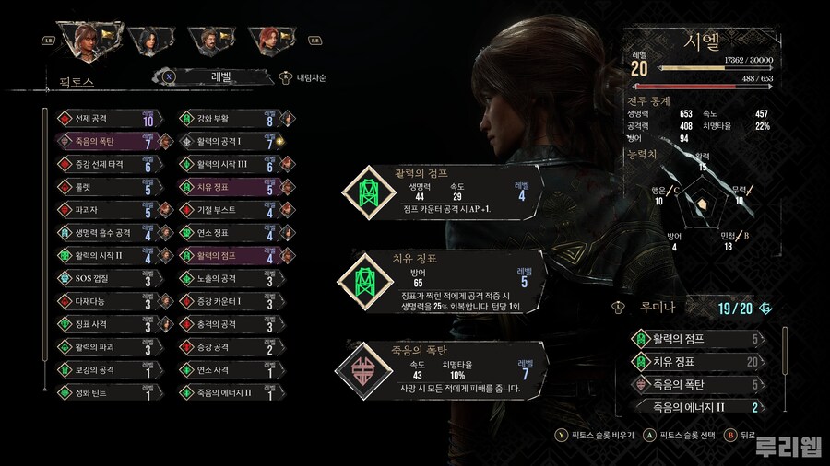The width and height of the screenshot is (830, 466).
Task: Click the RB shoulder button icon
Action: point(315,41)
